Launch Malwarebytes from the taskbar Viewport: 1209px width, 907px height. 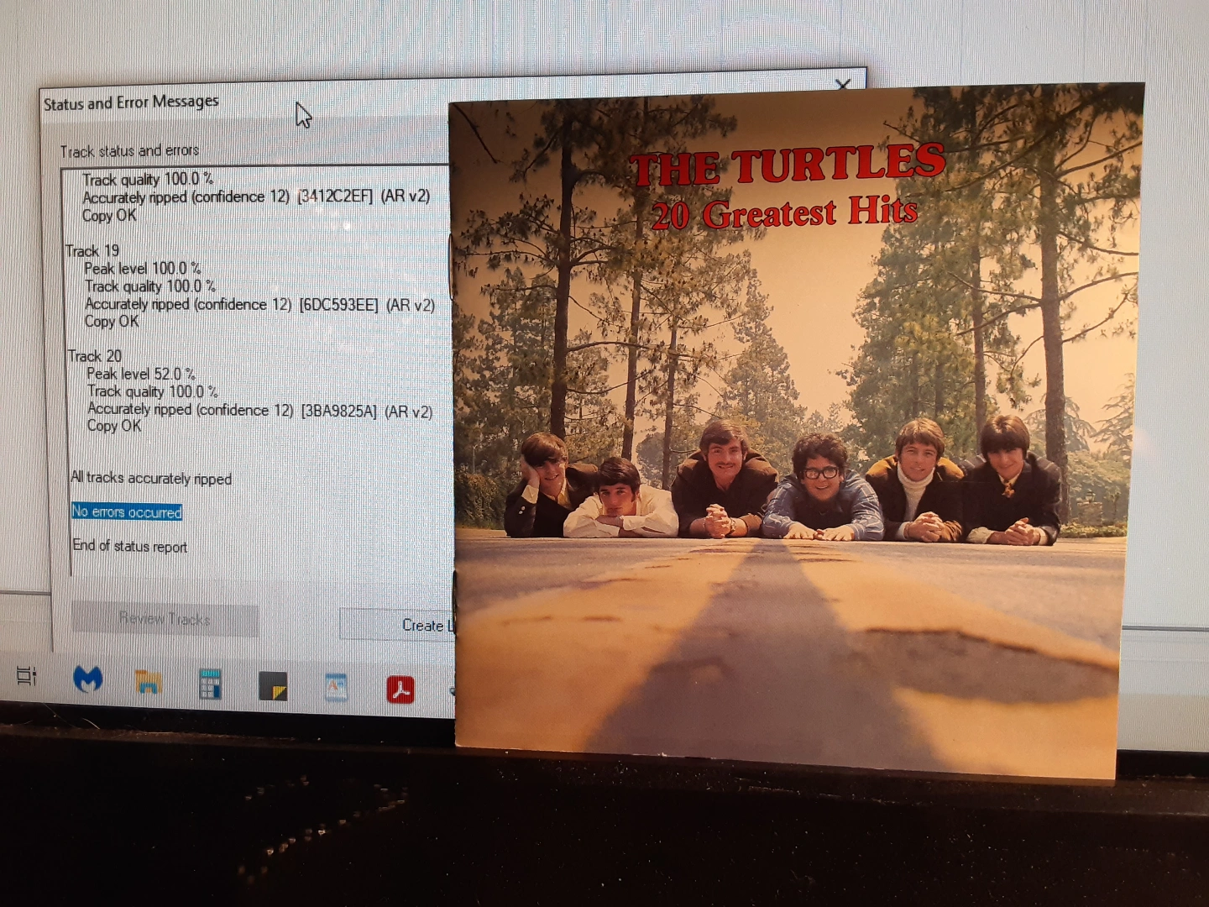88,679
